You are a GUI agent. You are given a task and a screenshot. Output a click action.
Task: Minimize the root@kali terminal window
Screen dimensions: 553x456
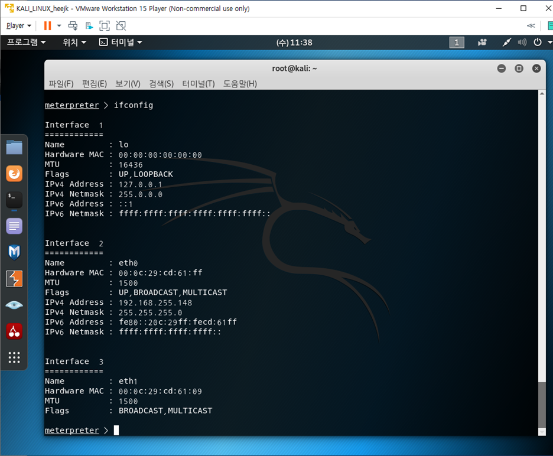502,69
